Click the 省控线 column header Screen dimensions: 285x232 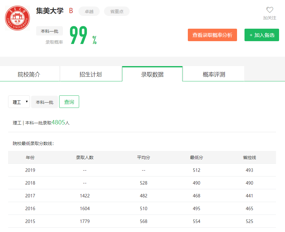pyautogui.click(x=249, y=157)
